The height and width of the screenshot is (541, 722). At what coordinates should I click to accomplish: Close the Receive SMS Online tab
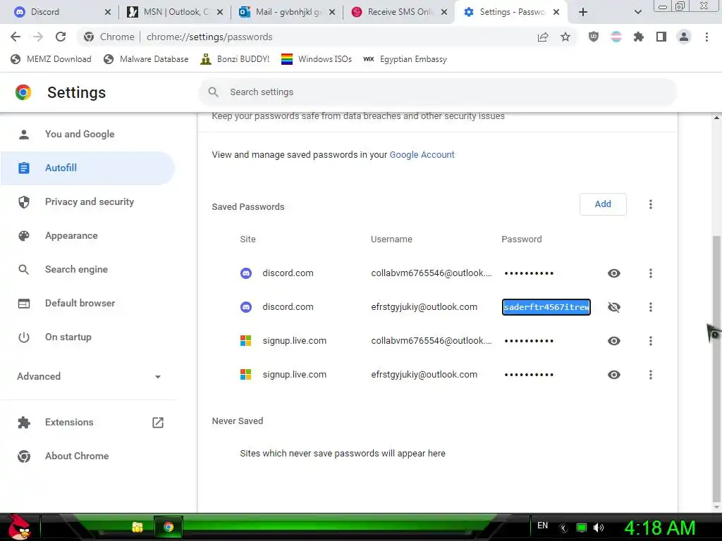click(444, 12)
